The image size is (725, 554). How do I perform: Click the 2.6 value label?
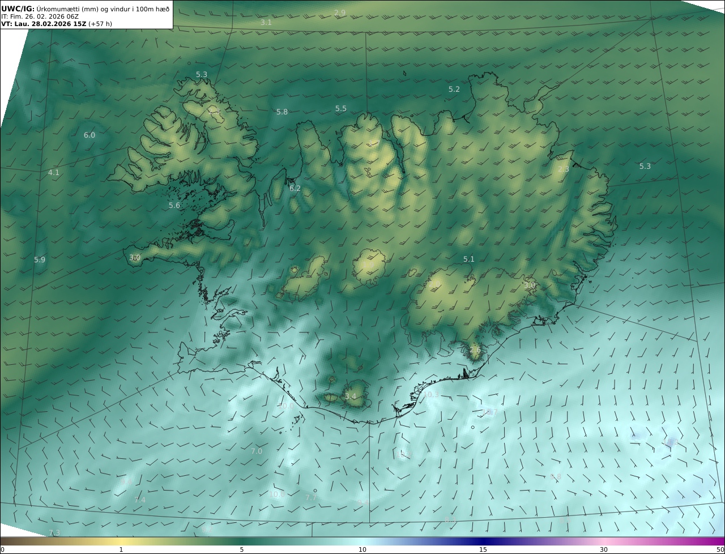pyautogui.click(x=475, y=350)
